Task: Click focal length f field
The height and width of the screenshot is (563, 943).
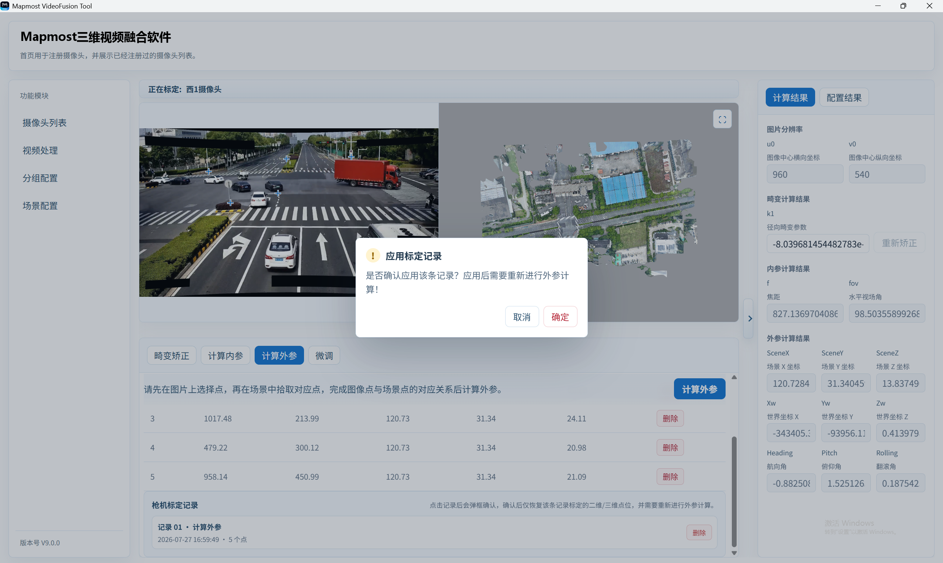Action: [804, 313]
